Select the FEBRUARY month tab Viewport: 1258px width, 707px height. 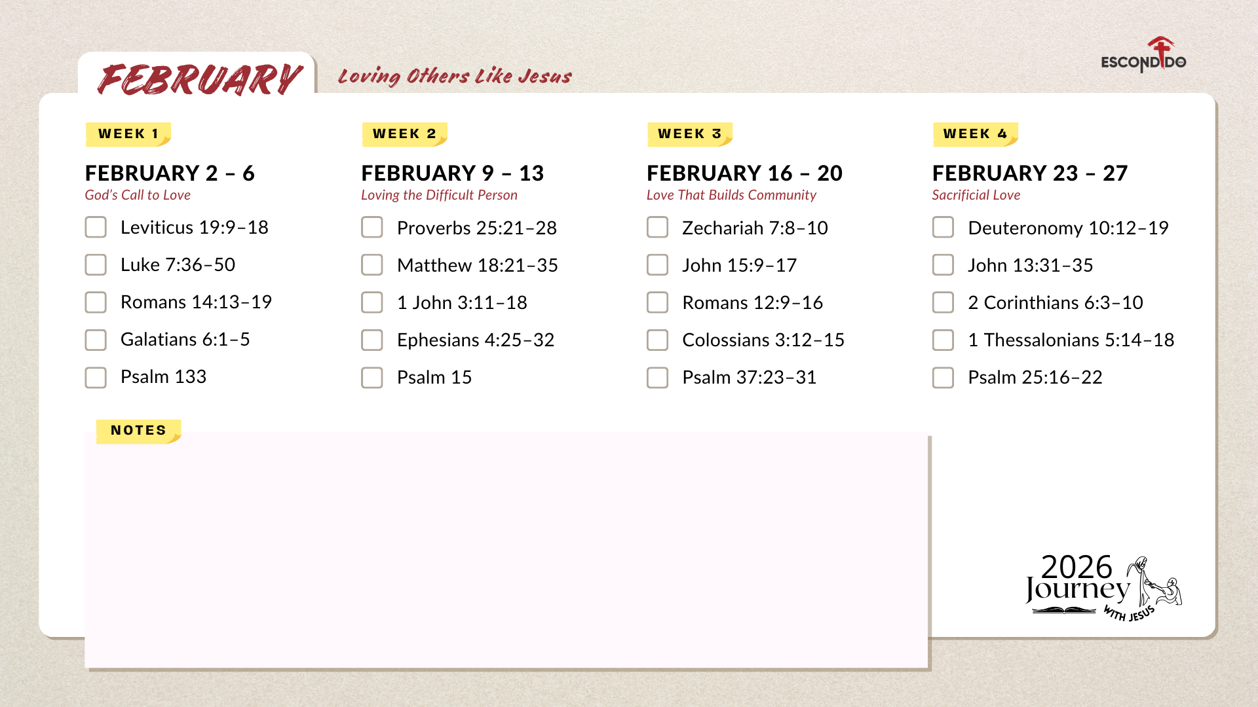199,79
